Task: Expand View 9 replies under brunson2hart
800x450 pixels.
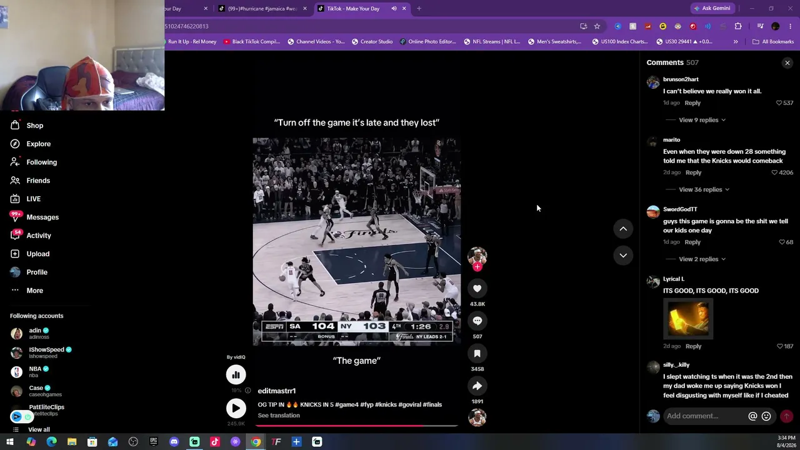Action: pos(702,120)
